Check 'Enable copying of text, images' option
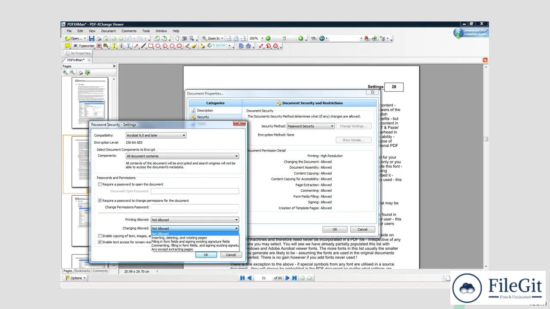 (100, 236)
